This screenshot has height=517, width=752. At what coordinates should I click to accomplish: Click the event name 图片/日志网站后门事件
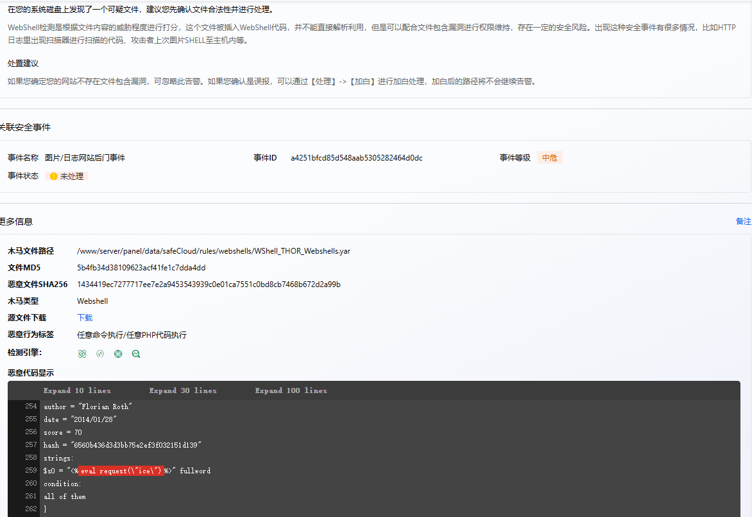pyautogui.click(x=85, y=158)
